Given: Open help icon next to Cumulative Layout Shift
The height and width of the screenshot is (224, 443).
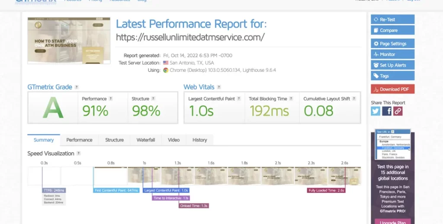Looking at the screenshot, I should tap(354, 98).
